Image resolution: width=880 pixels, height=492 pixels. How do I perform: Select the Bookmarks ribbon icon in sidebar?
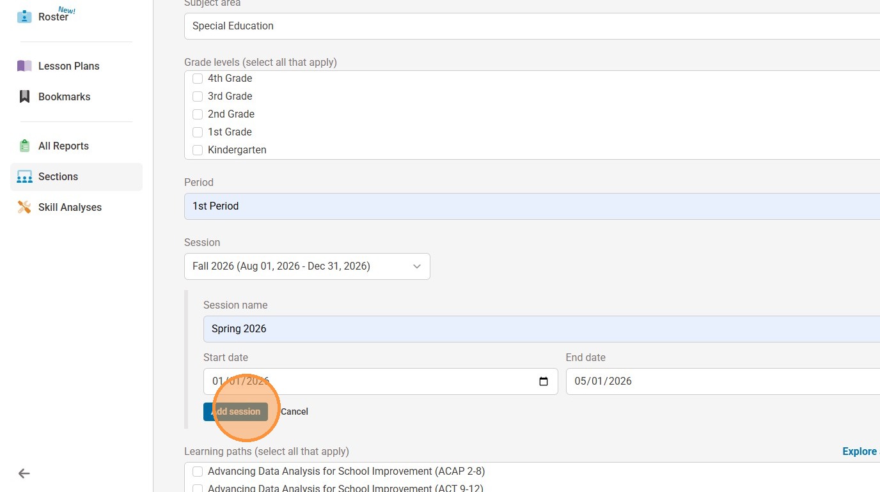(24, 96)
